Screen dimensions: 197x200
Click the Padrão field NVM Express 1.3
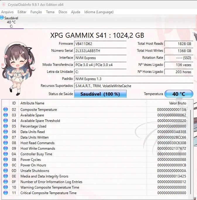point(133,79)
